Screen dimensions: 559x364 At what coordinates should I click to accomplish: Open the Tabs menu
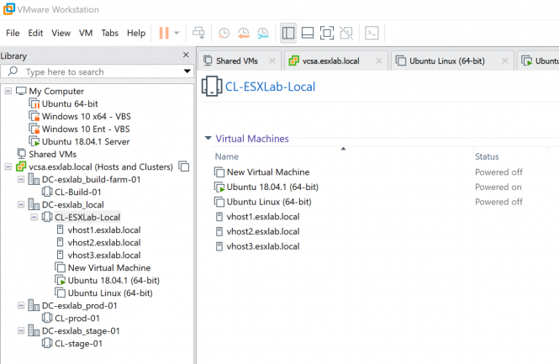pos(110,33)
